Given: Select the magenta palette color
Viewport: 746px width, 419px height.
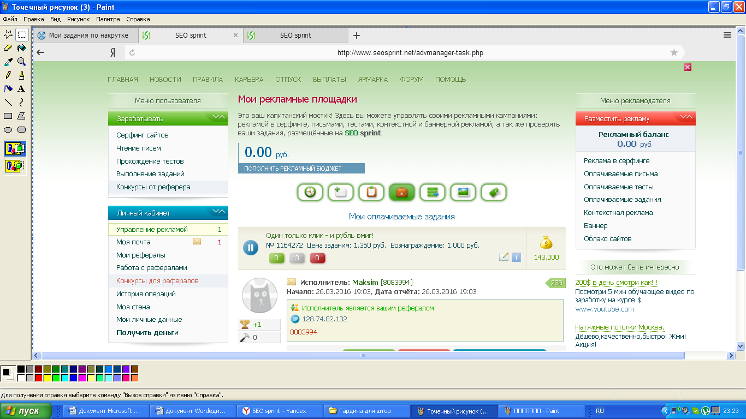Looking at the screenshot, I should click(82, 378).
